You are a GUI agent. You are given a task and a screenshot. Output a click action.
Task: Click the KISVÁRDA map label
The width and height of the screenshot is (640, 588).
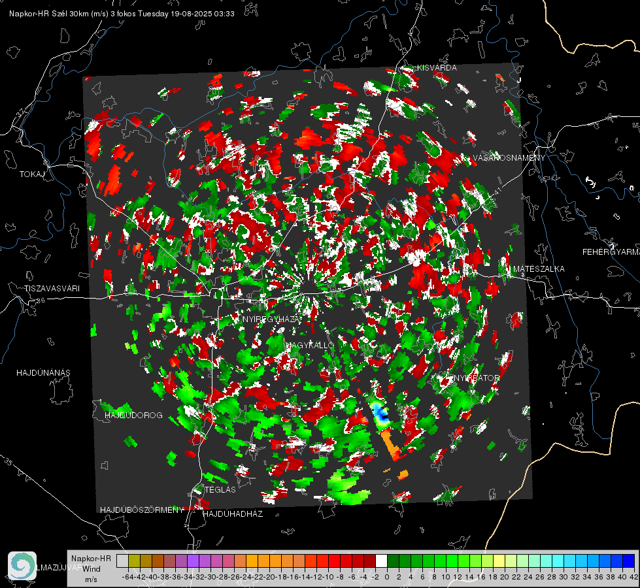click(x=437, y=68)
